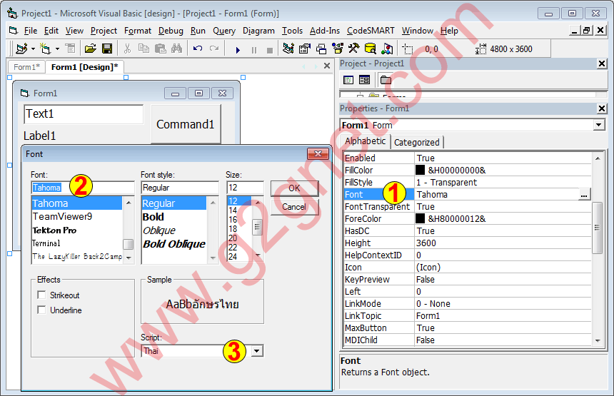Click the FillColor black color swatch
Viewport: 614px width, 396px height.
pos(420,170)
